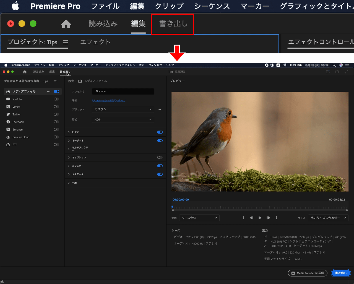Enable the Facebook publish toggle
Viewport: 354px width, 284px height.
point(56,122)
